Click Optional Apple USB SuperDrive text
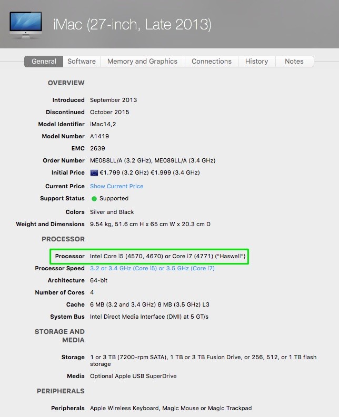Viewport: 339px width, 417px height. pyautogui.click(x=133, y=376)
